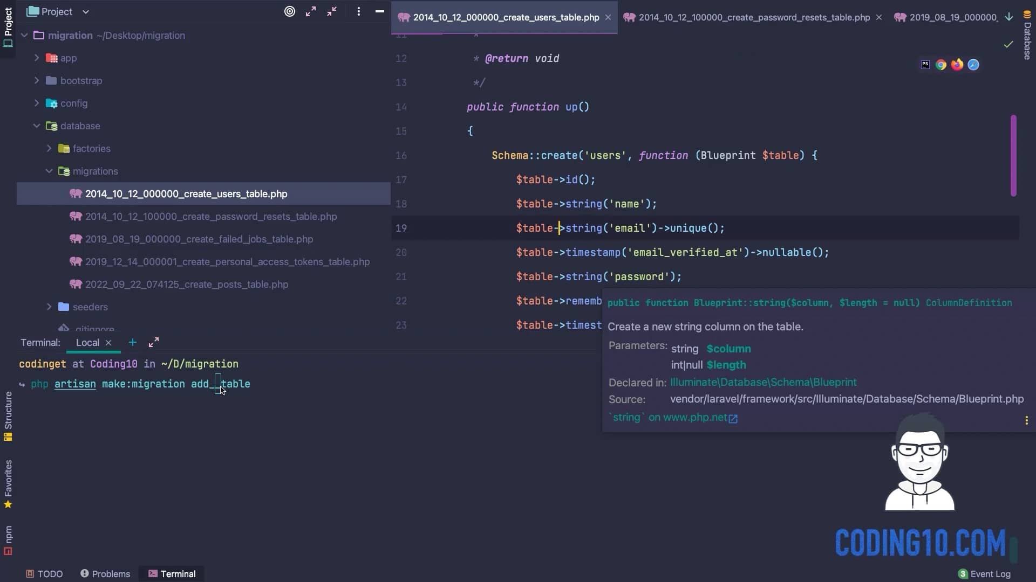The width and height of the screenshot is (1036, 582).
Task: Hide the Project tool window
Action: click(x=380, y=11)
